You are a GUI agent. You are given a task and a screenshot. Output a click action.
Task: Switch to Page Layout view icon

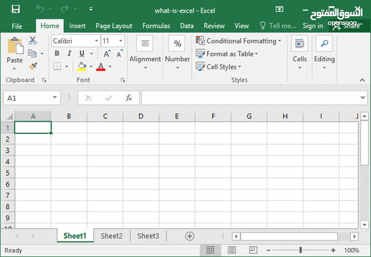click(232, 250)
